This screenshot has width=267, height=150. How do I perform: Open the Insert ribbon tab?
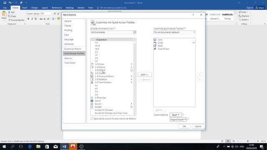click(x=25, y=7)
